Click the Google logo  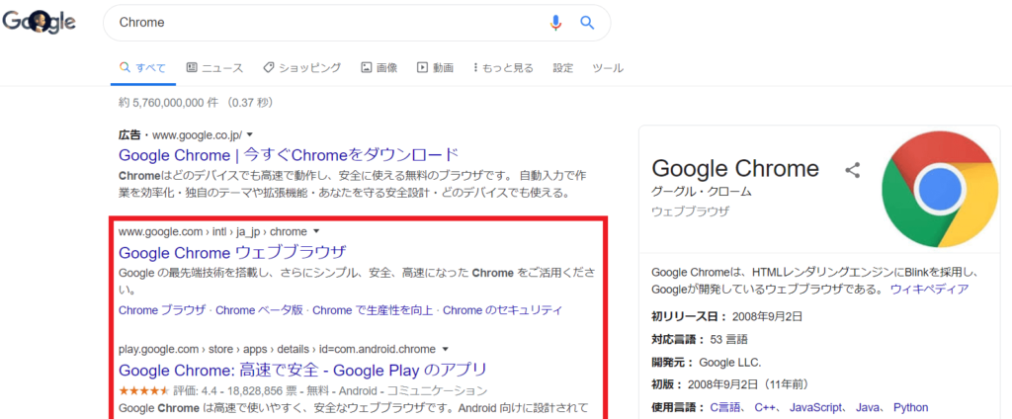pos(40,23)
